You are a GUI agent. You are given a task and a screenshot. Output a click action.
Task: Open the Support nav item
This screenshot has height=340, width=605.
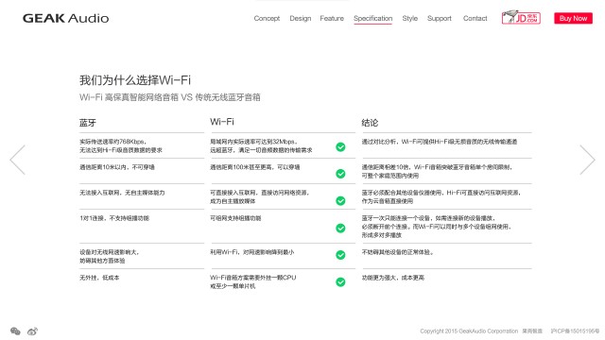[439, 18]
